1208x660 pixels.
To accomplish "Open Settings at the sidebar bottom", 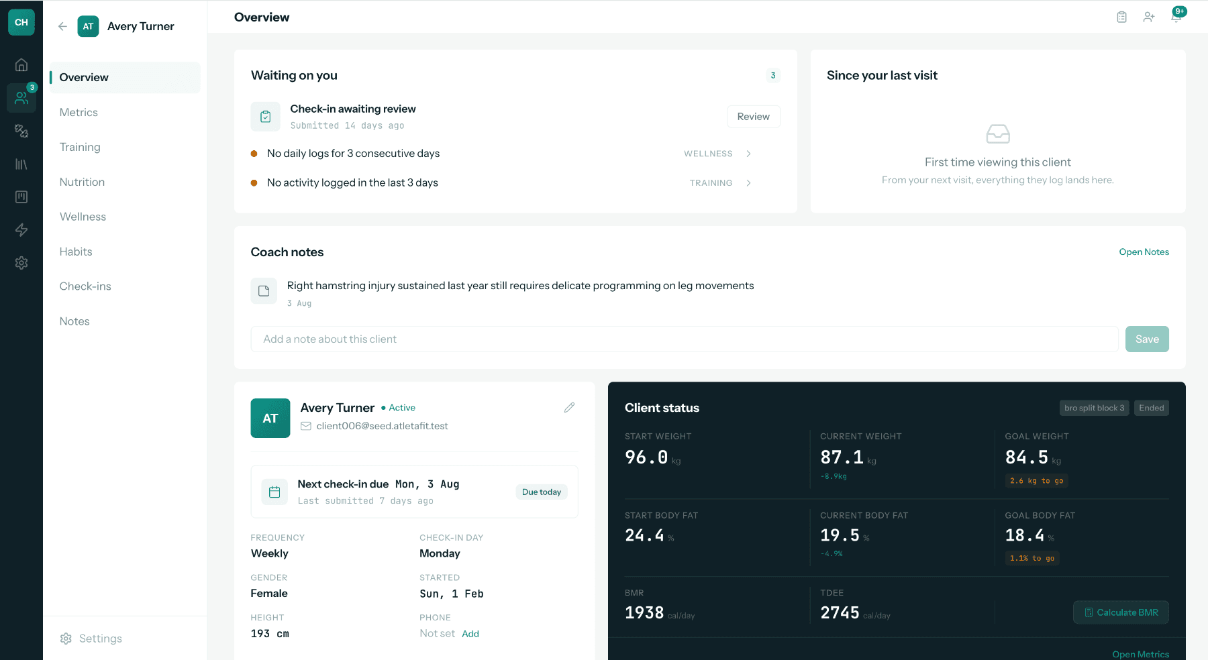I will [x=91, y=639].
